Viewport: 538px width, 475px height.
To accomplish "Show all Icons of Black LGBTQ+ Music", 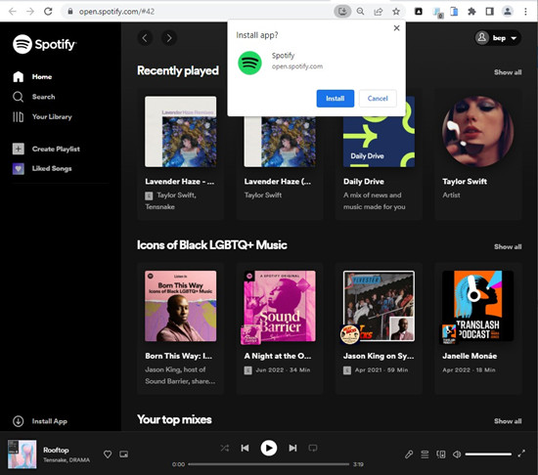I will point(508,246).
